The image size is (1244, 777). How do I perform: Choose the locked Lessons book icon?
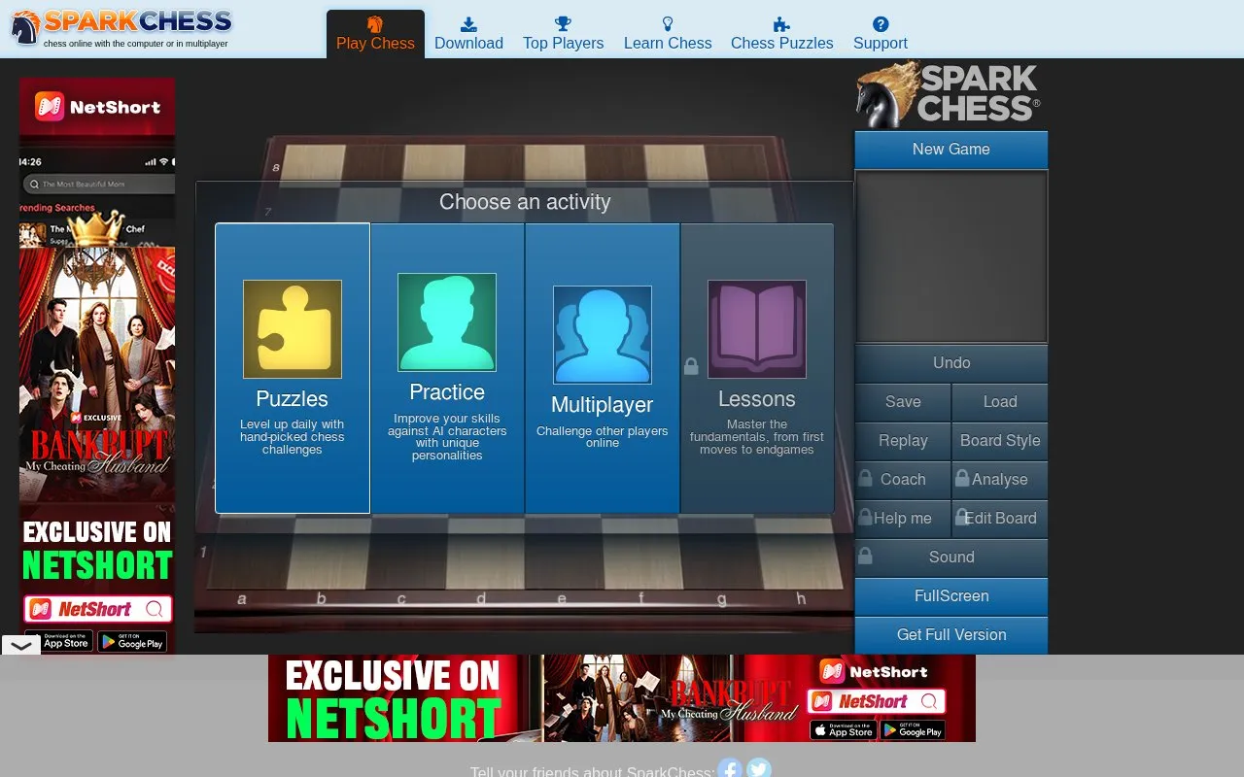coord(757,329)
